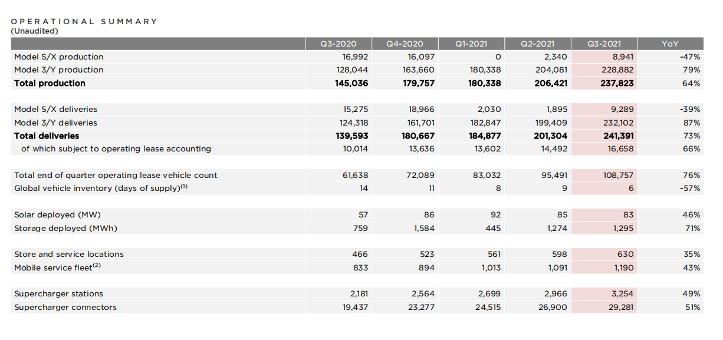Click Q1-2021 solar deployed value 92

click(x=495, y=214)
